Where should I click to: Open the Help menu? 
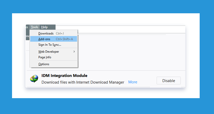44,27
